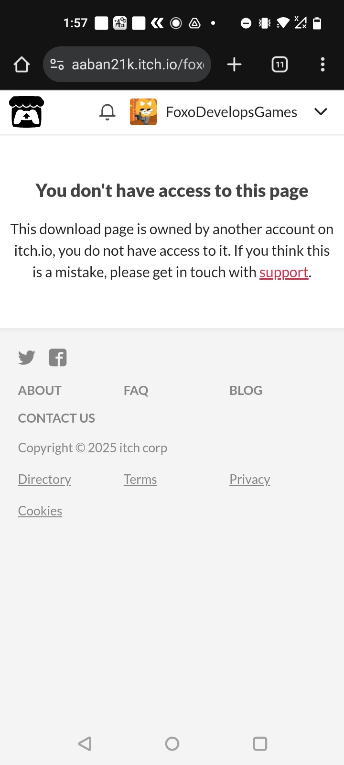Tap the Android back navigation button
The image size is (344, 765).
85,743
